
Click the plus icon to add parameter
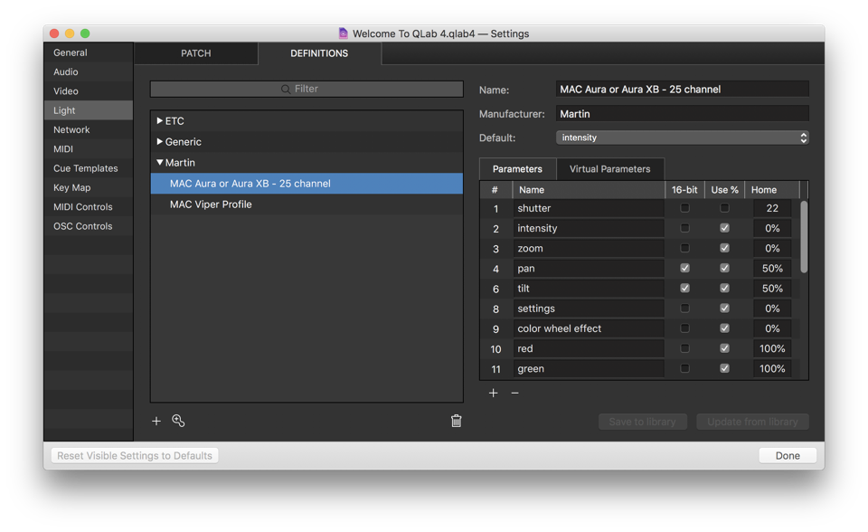click(494, 393)
